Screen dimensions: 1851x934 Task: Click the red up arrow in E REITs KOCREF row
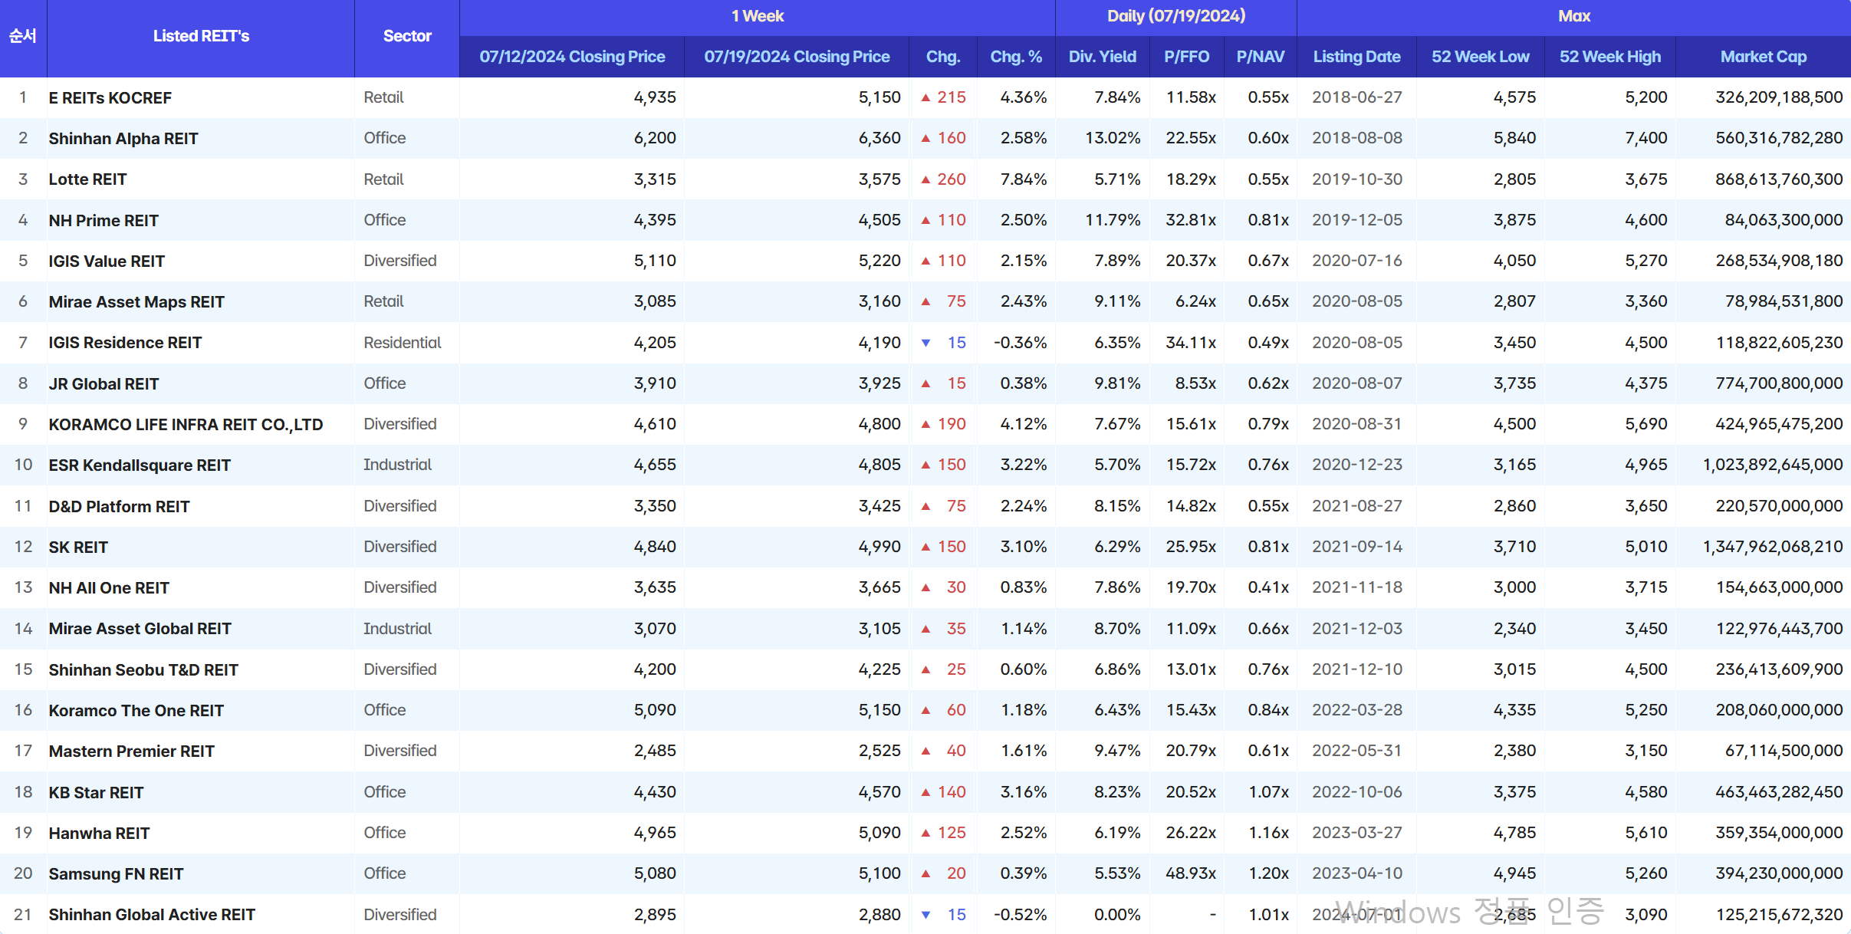pyautogui.click(x=925, y=97)
